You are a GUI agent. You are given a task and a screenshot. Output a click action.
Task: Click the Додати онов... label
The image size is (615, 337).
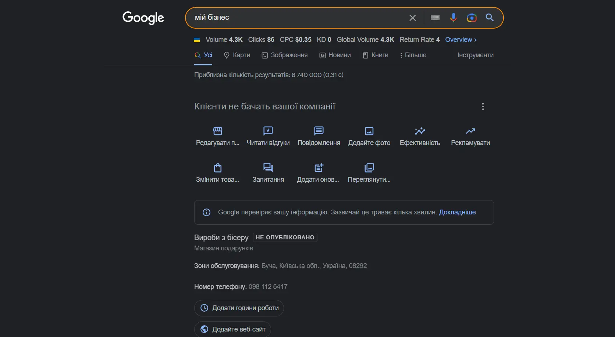tap(318, 180)
